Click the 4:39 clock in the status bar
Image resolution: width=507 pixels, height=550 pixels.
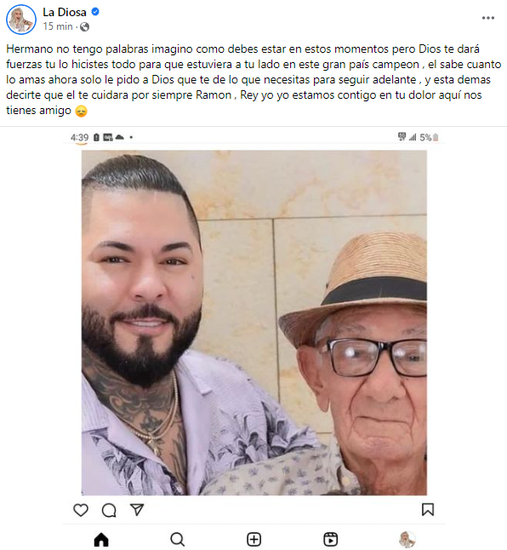(x=79, y=137)
